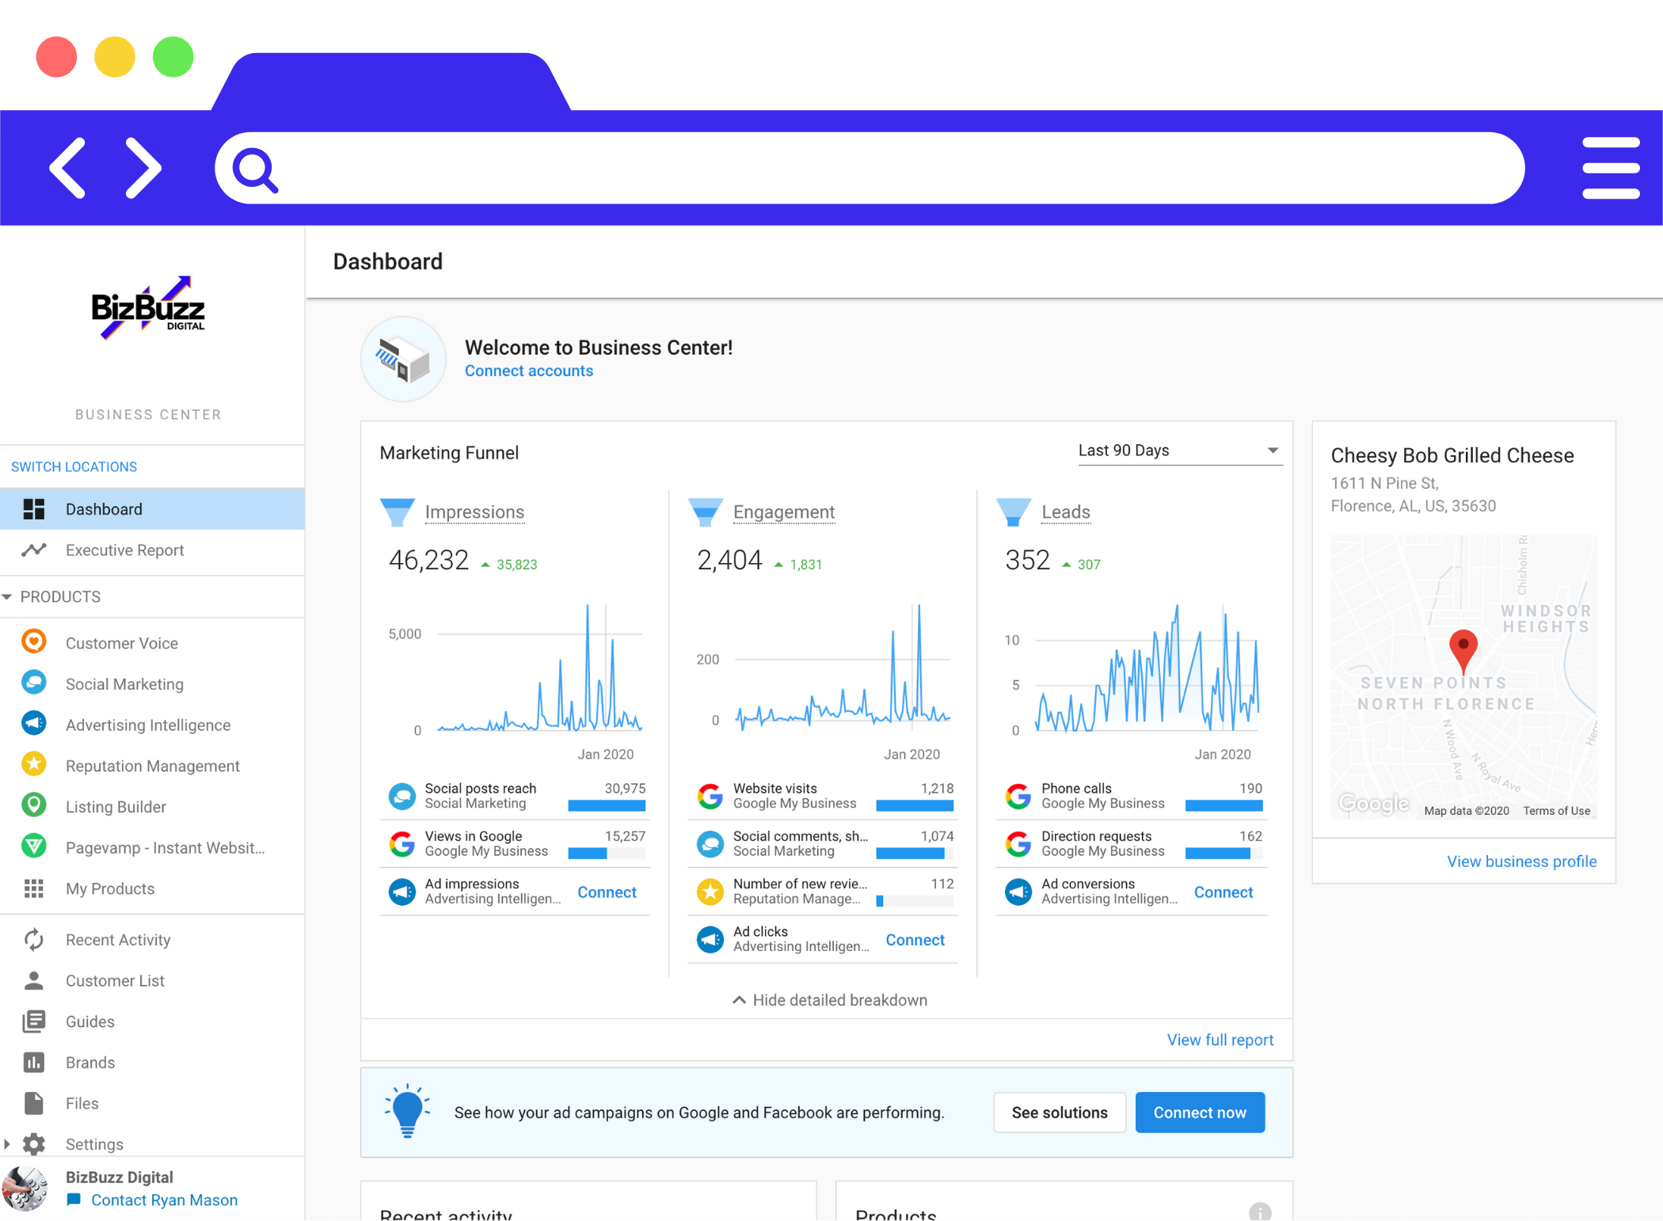The height and width of the screenshot is (1221, 1663).
Task: Click the Views in Google progress bar
Action: tap(607, 854)
